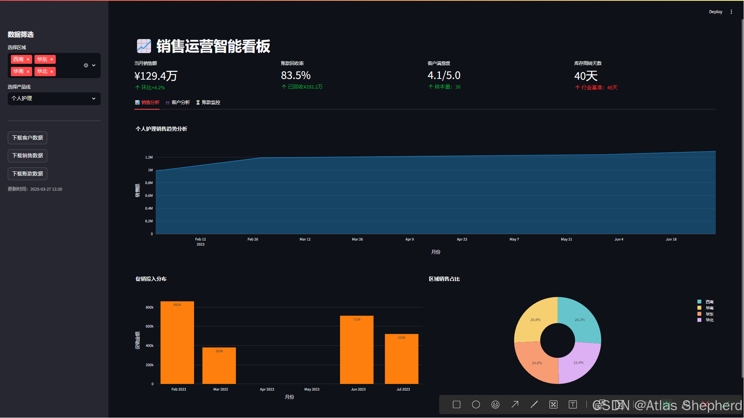The height and width of the screenshot is (418, 744).
Task: Clear all selected regions
Action: tap(86, 65)
